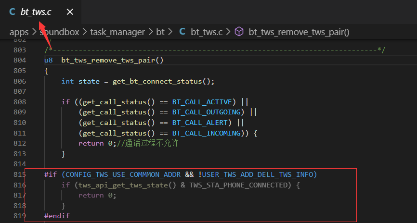Click the BT_CALL_ALERT constant

200,123
